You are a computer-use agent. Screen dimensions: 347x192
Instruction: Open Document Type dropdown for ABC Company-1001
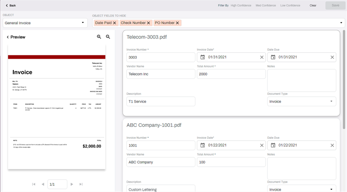[302, 189]
